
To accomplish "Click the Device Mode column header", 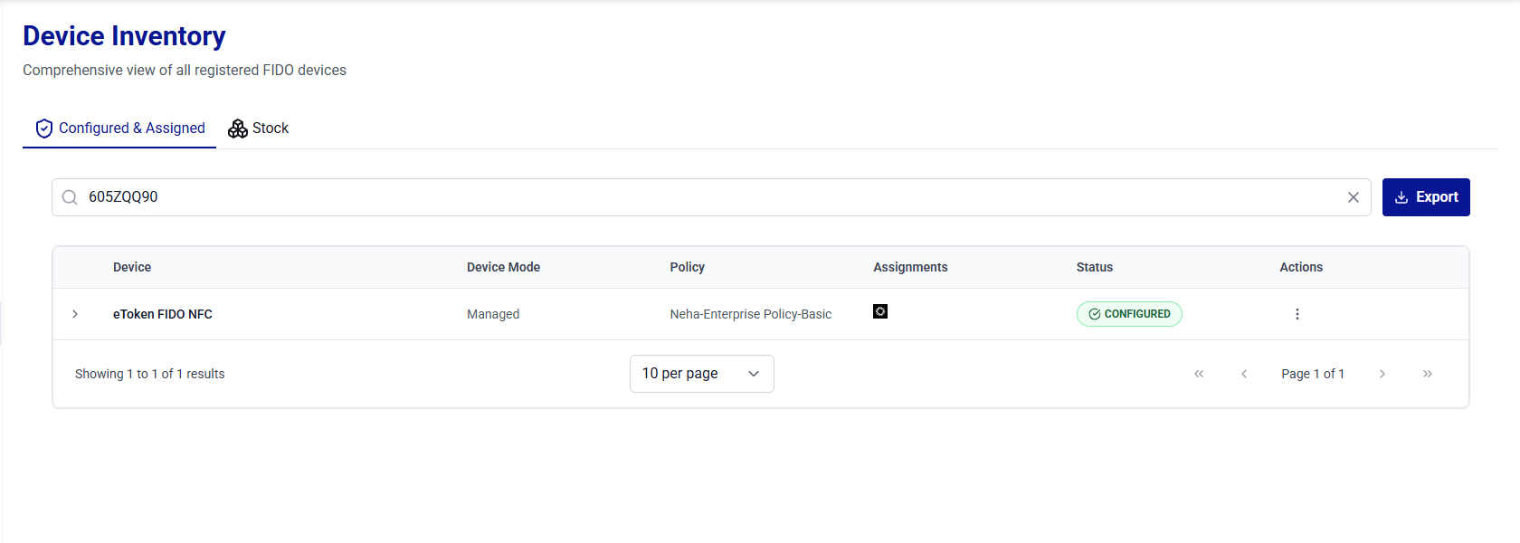I will [503, 267].
